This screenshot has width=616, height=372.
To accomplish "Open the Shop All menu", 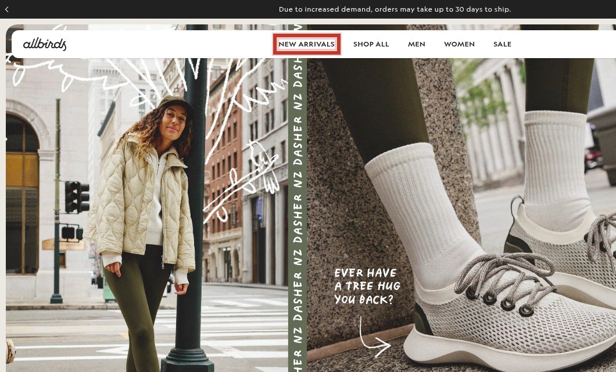I will (x=371, y=44).
